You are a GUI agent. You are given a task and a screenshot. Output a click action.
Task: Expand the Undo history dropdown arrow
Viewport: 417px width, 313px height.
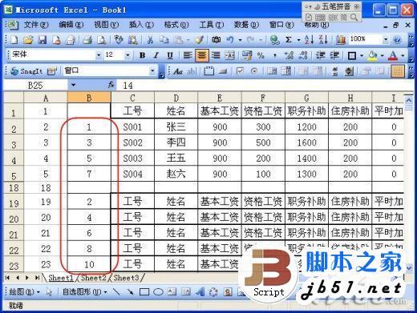click(x=240, y=40)
